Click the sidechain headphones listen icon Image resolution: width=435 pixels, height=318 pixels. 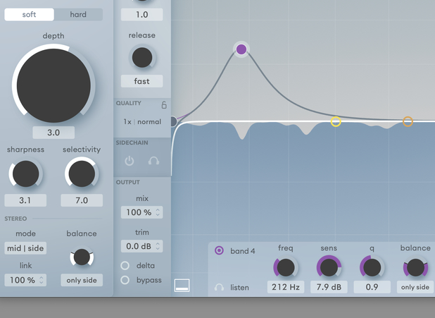point(153,161)
